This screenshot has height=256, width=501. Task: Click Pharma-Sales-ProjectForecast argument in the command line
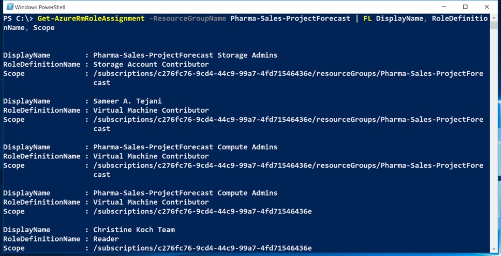pyautogui.click(x=290, y=18)
